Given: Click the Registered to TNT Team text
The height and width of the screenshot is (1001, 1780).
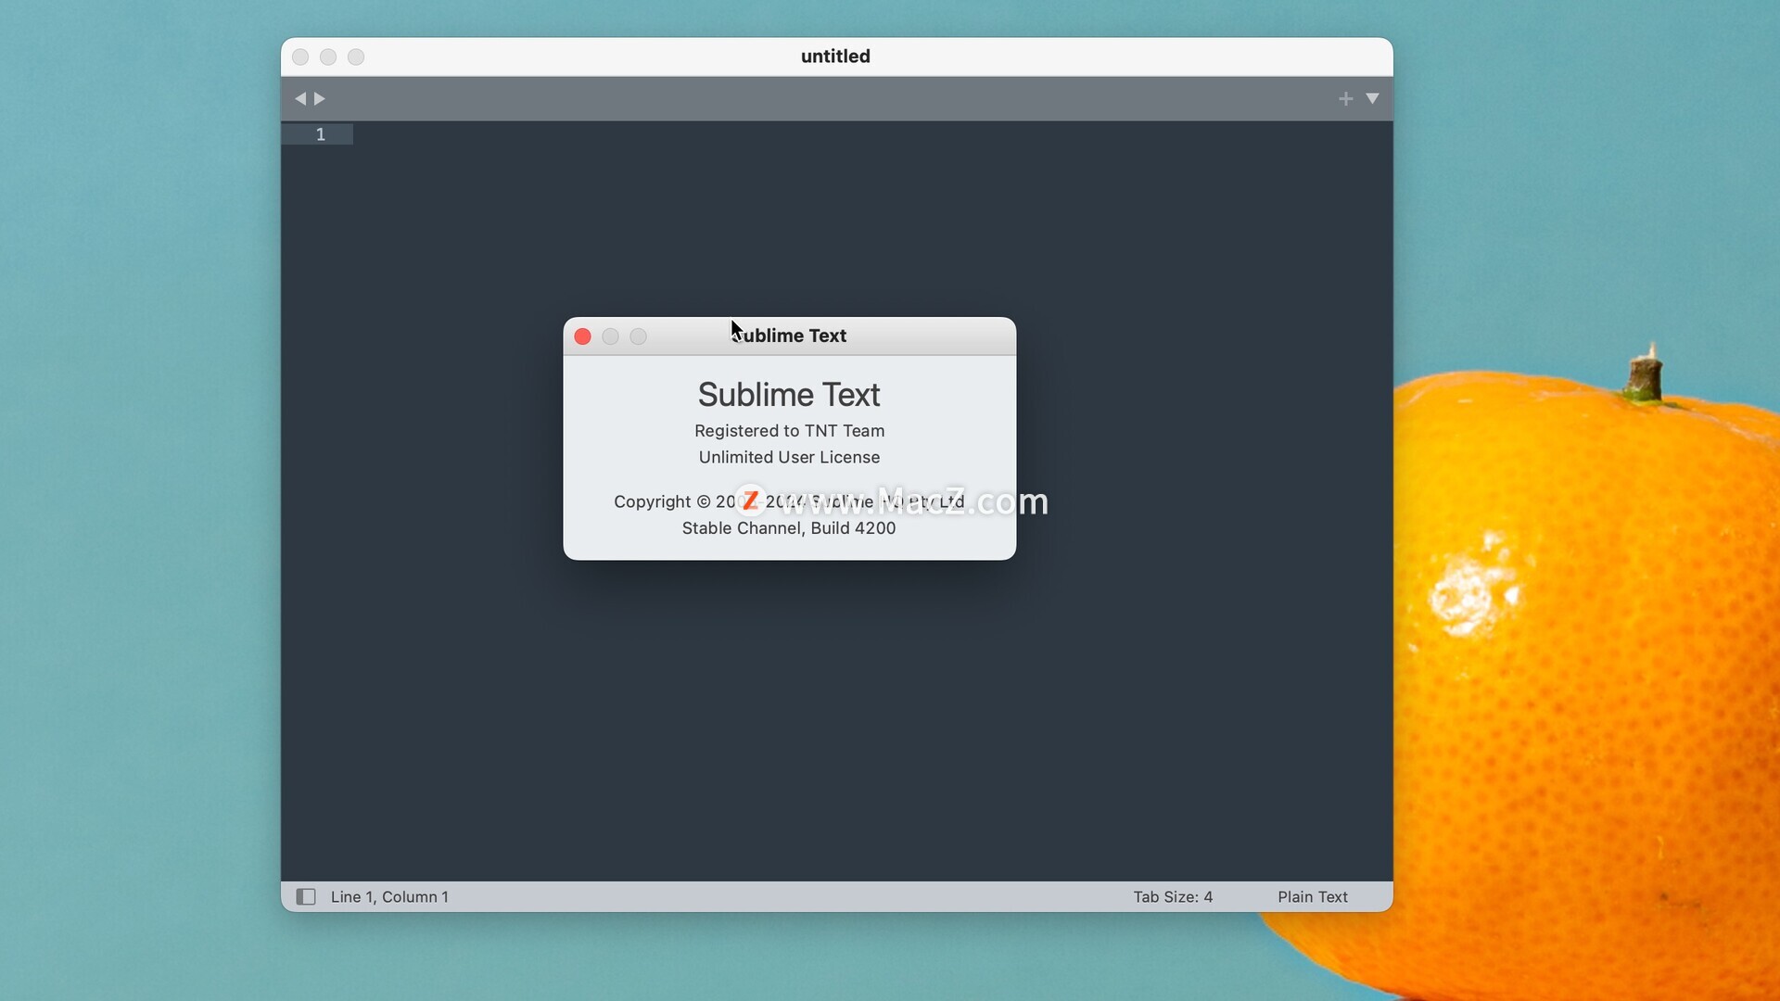Looking at the screenshot, I should [789, 431].
